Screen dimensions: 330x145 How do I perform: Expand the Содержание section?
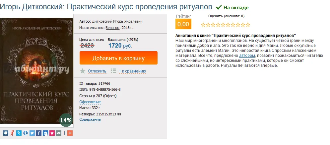[x=90, y=120]
